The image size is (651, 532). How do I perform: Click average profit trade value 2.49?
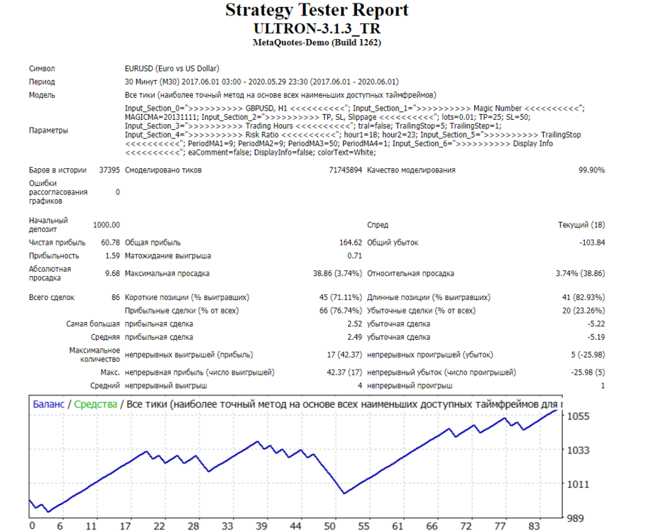(x=354, y=338)
